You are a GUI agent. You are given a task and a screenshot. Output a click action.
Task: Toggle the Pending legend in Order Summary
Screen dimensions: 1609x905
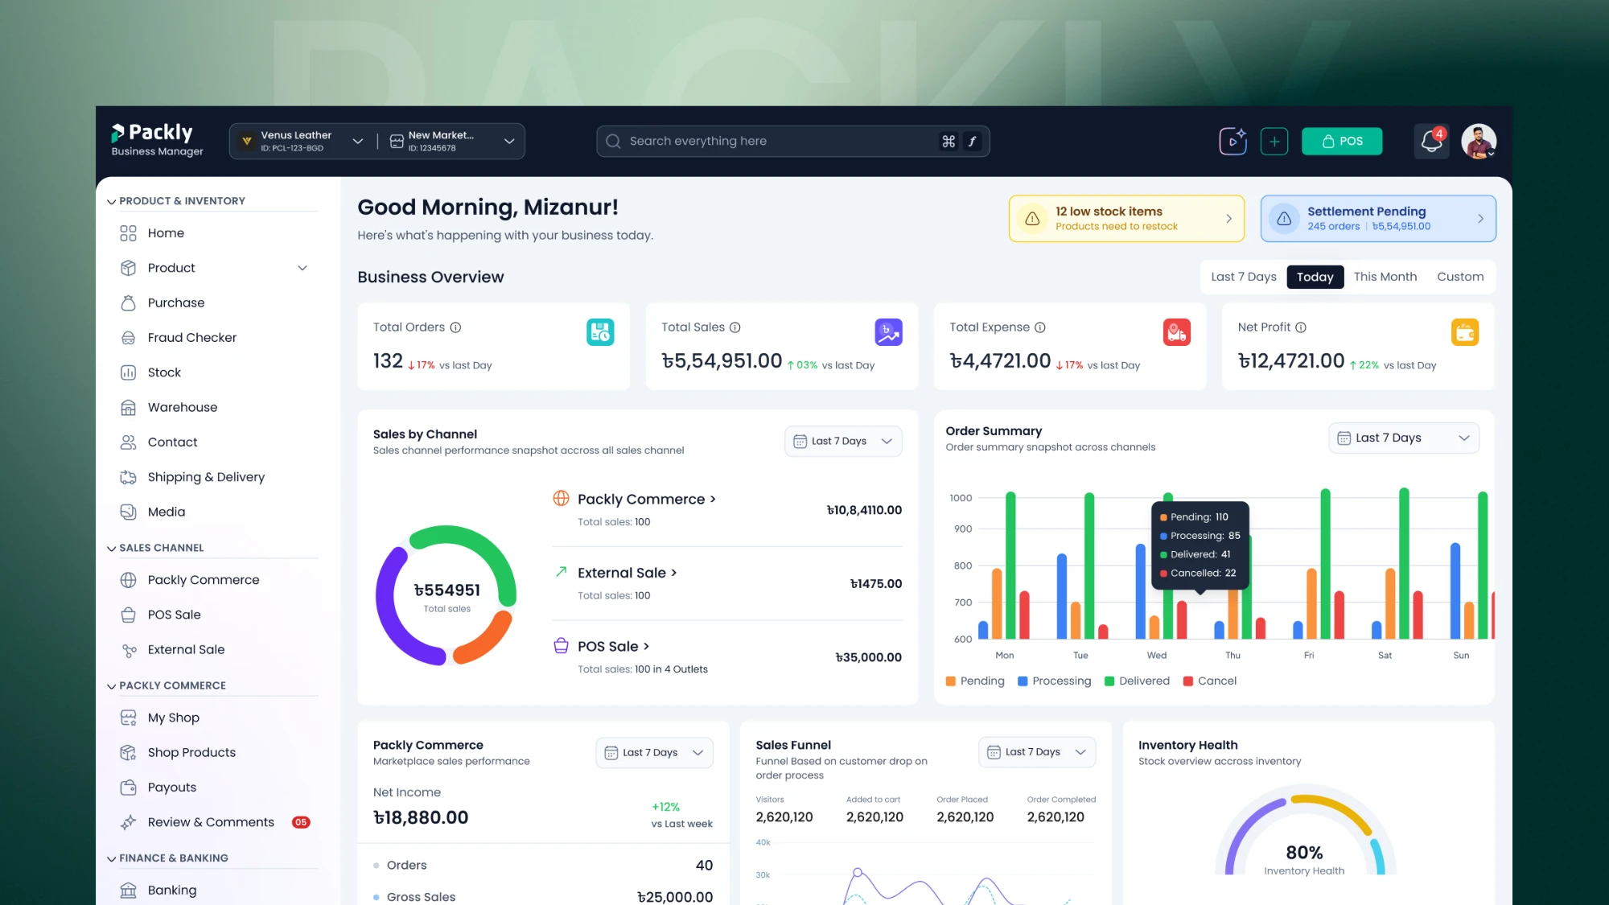pyautogui.click(x=975, y=681)
